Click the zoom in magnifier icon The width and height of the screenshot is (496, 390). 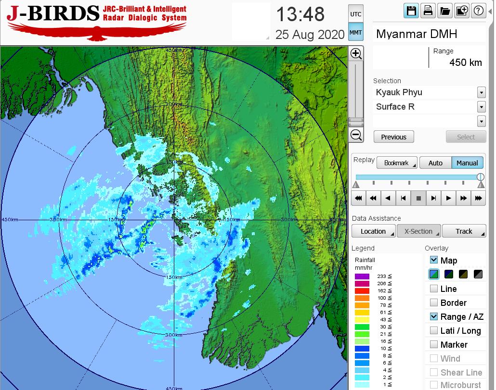[356, 53]
